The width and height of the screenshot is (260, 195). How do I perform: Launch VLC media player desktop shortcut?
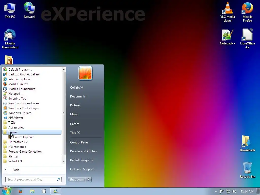[227, 12]
